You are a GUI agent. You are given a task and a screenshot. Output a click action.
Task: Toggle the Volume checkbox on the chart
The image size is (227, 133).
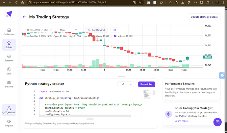[115, 36]
